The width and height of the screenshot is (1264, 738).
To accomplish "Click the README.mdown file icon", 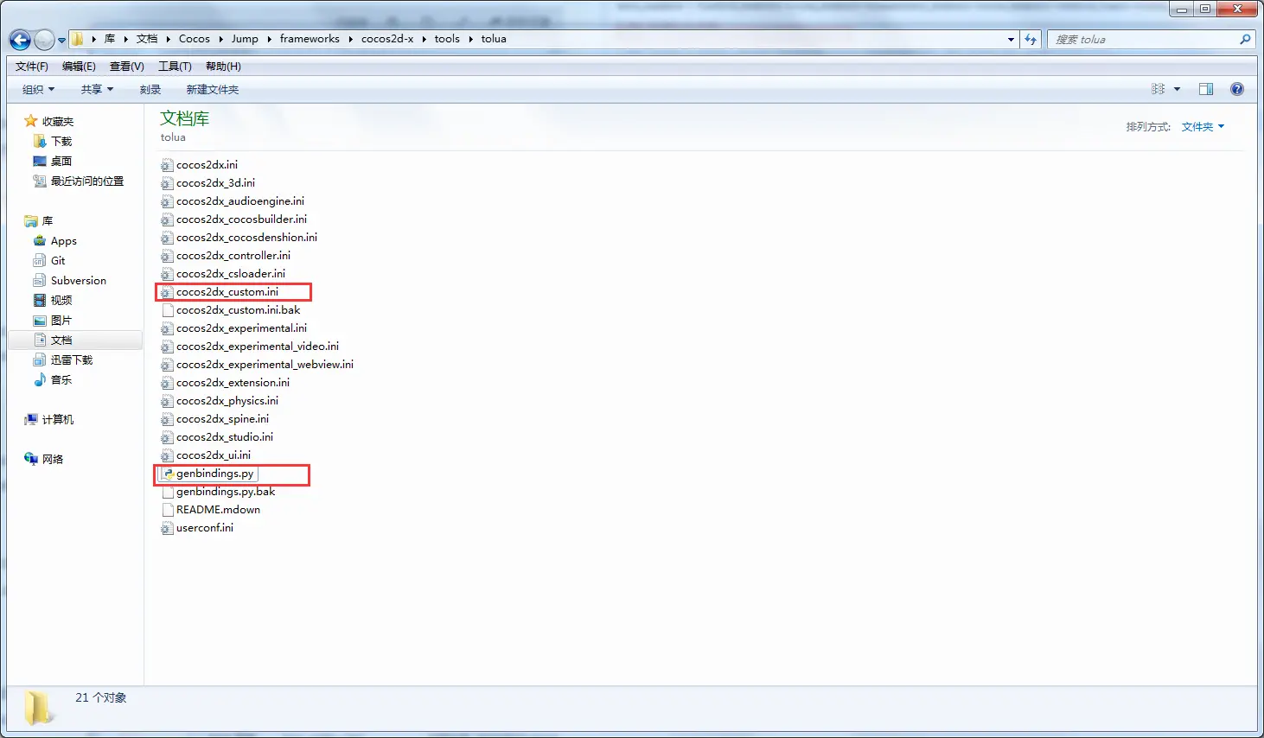I will point(168,510).
